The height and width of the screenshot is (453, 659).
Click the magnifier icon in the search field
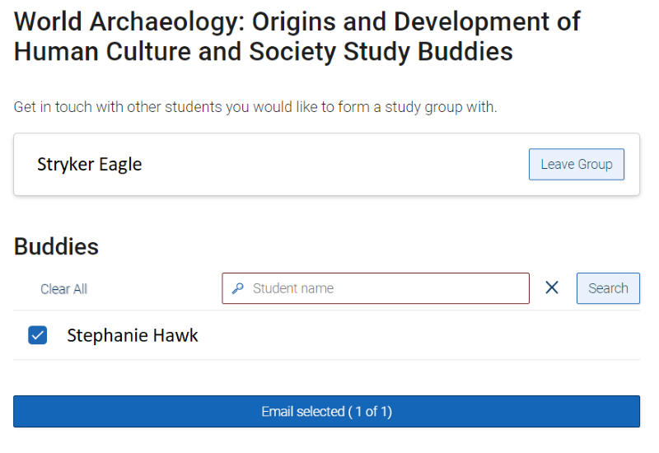pyautogui.click(x=238, y=288)
